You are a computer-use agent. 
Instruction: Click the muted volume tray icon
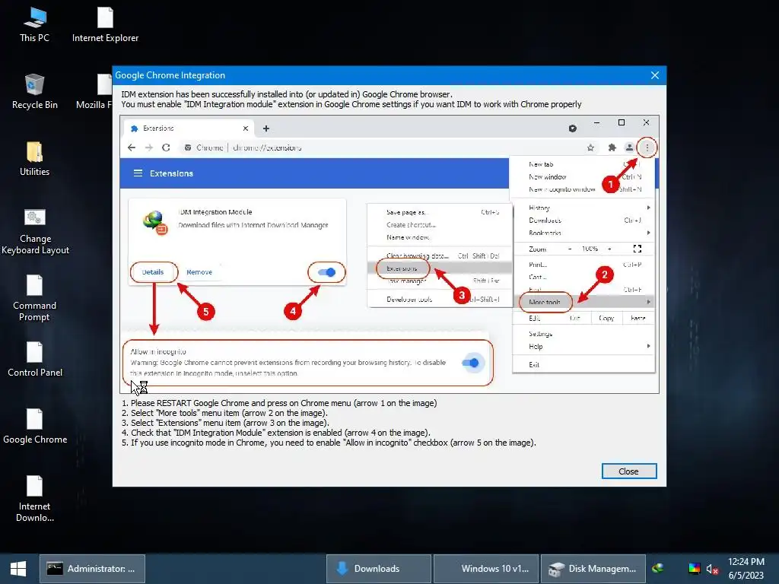[712, 569]
